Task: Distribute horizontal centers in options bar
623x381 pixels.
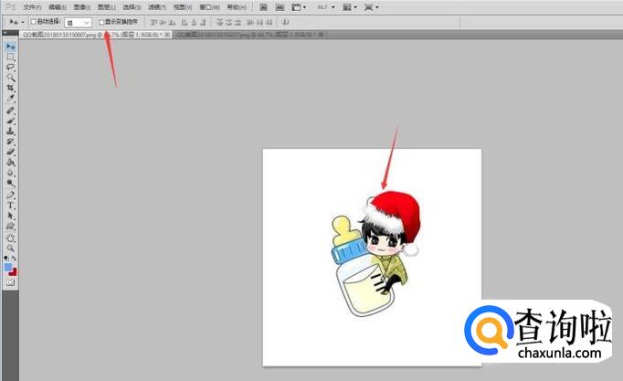Action: (x=259, y=22)
